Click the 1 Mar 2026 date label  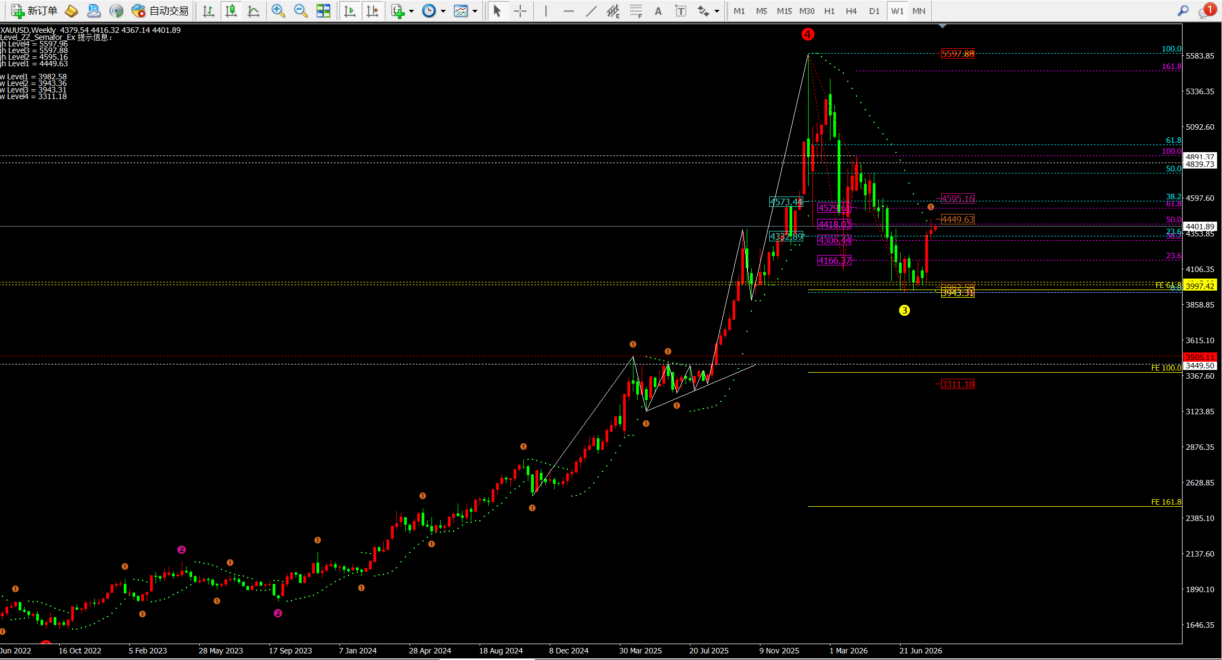(849, 651)
